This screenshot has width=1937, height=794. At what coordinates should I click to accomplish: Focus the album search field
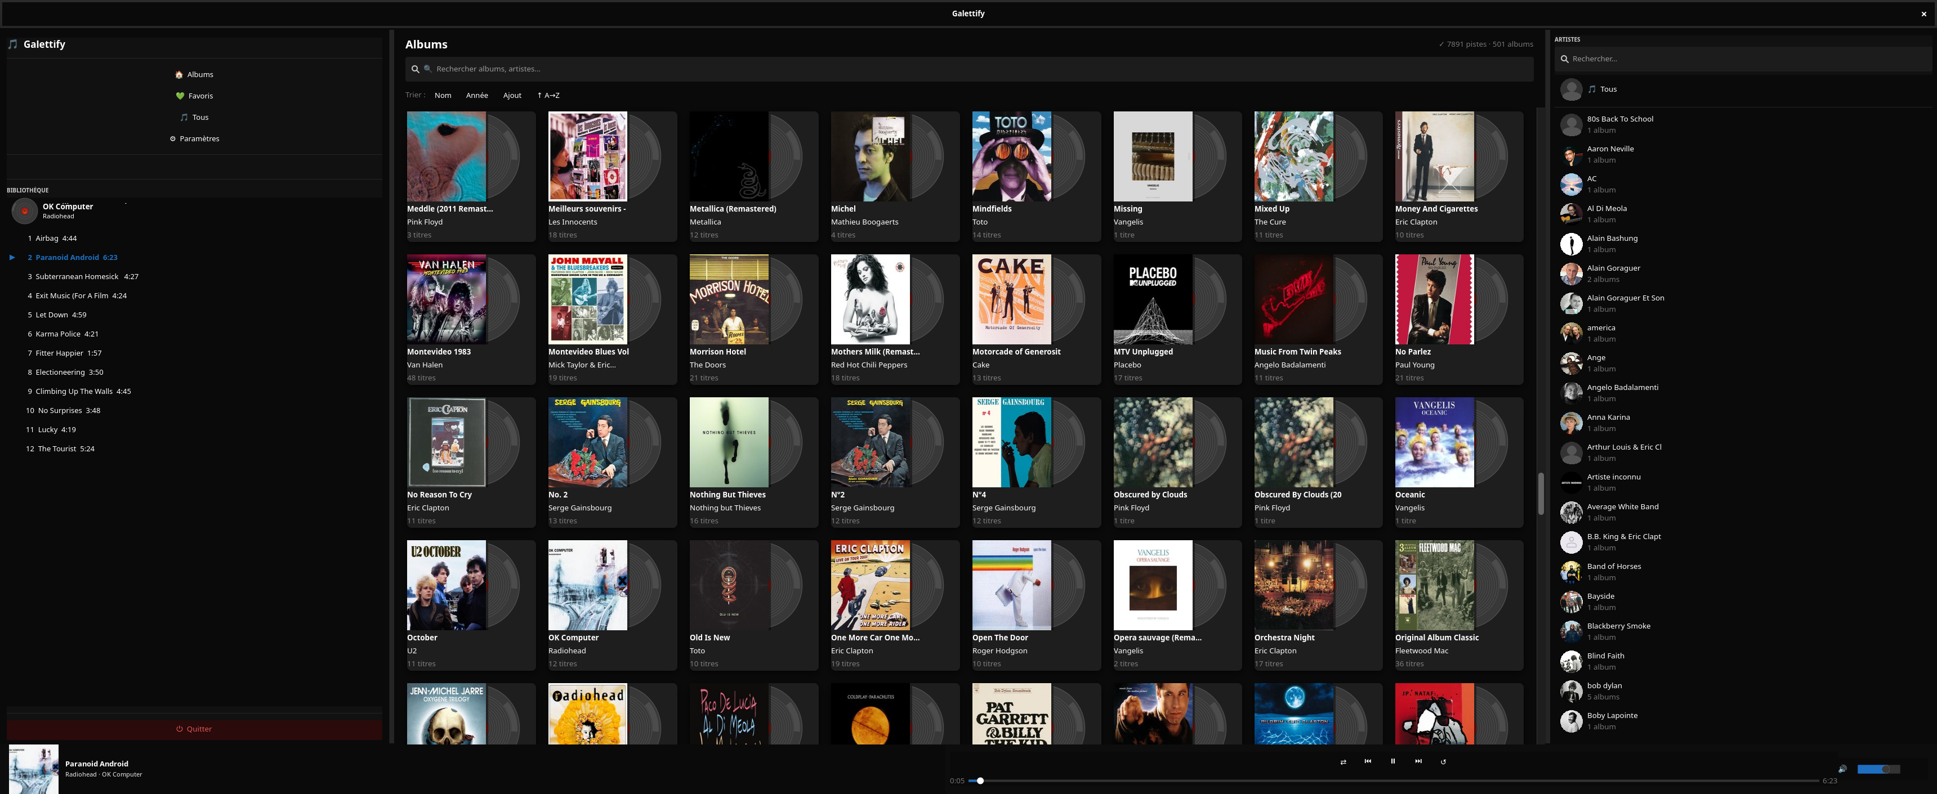pyautogui.click(x=968, y=69)
